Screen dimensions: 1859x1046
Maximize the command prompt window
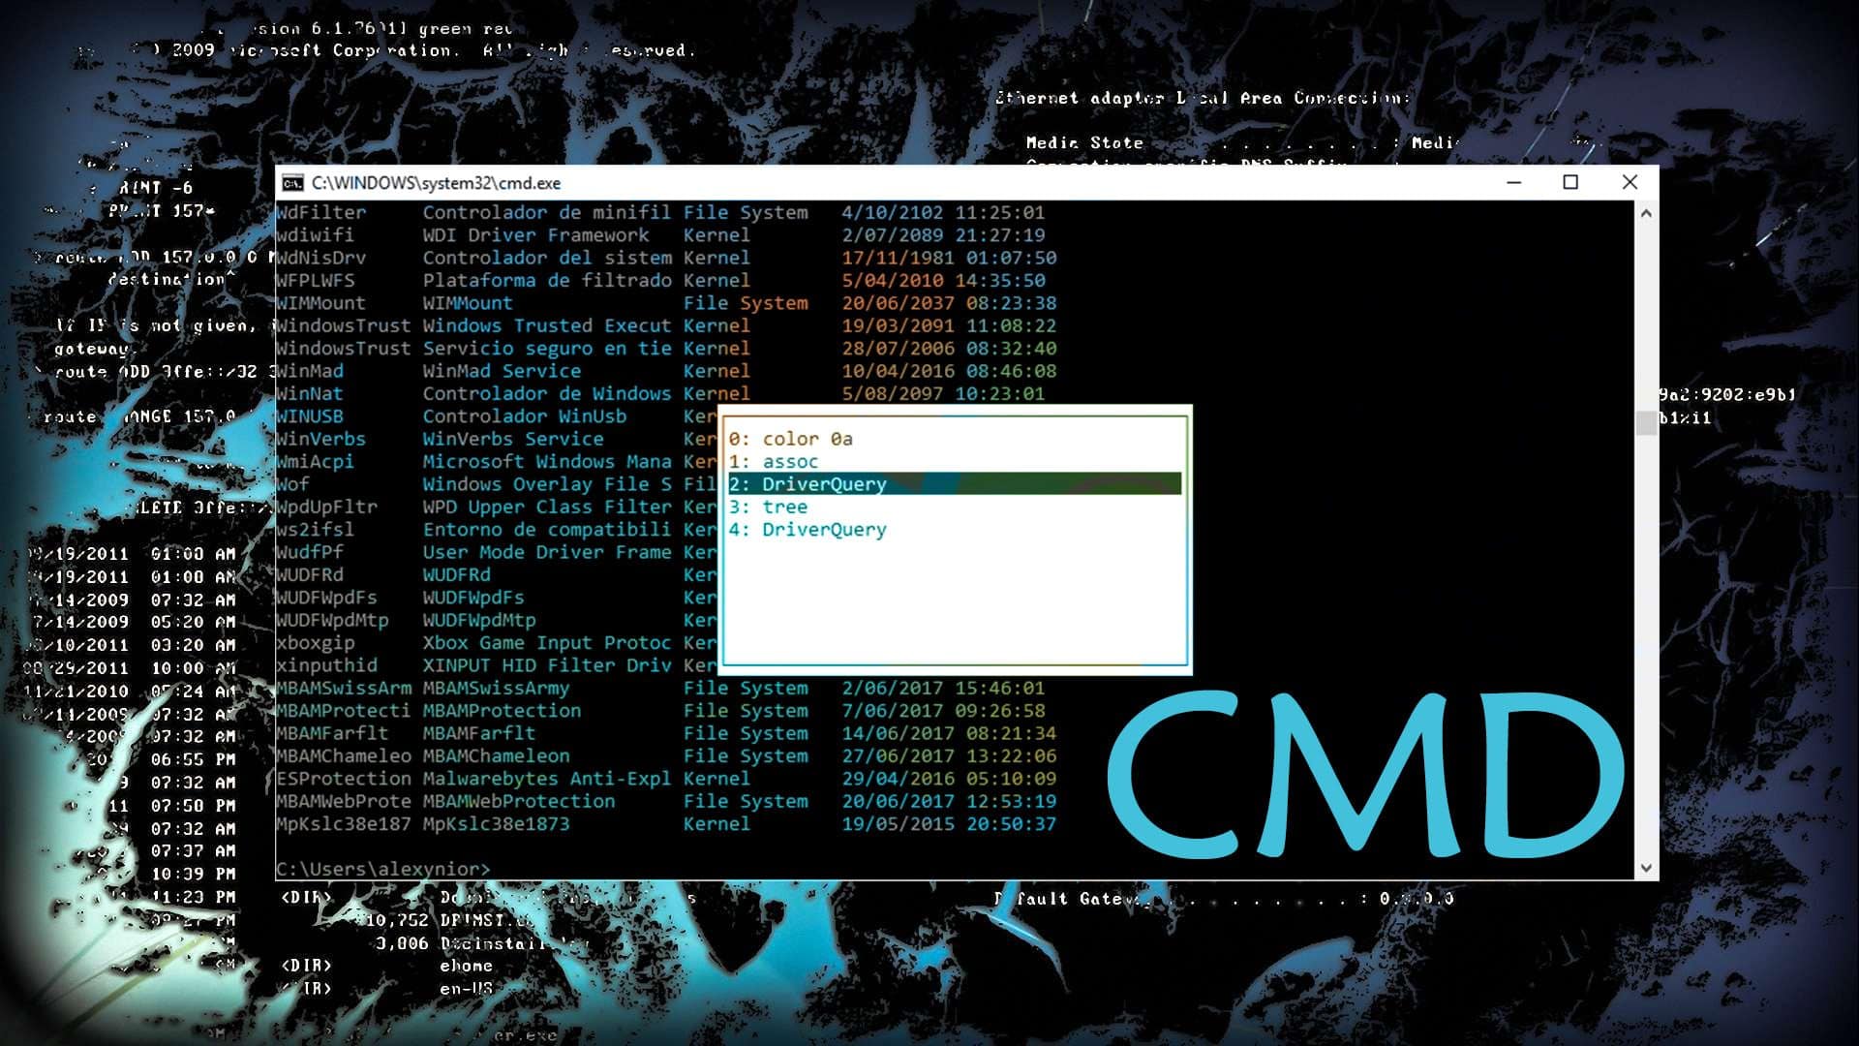point(1570,182)
